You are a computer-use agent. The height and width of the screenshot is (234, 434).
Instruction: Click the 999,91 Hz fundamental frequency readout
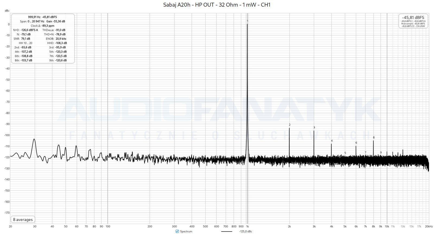(34, 17)
